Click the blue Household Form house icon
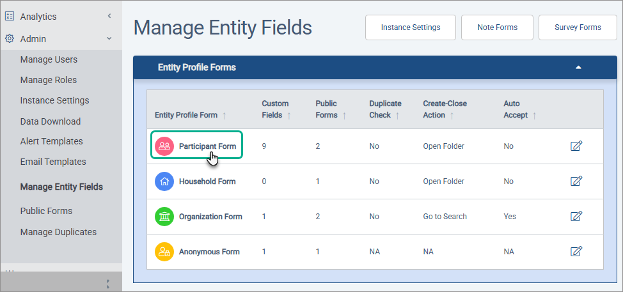Image resolution: width=623 pixels, height=292 pixels. pos(164,181)
